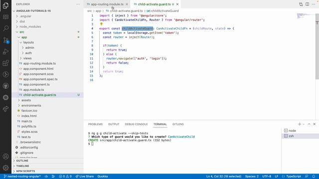Click the lightbulb code action icon
Screen dimensions: 319x179
coord(101,24)
